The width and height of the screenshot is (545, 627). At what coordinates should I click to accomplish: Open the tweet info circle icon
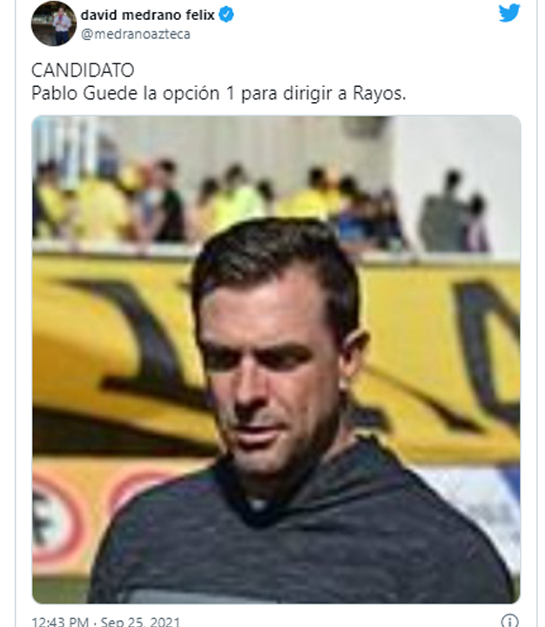510,621
